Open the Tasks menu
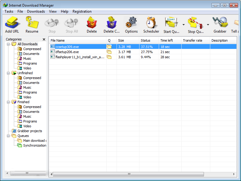Image resolution: width=241 pixels, height=181 pixels. [9, 11]
